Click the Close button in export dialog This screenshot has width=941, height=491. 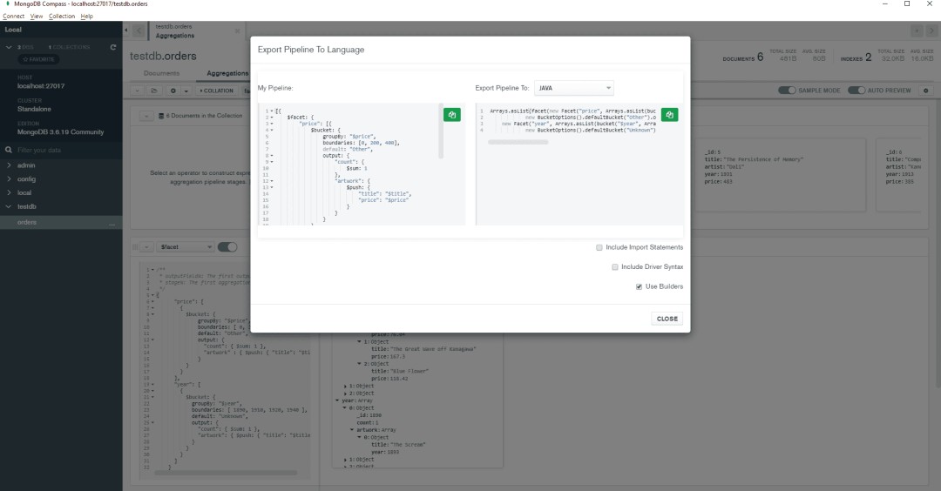tap(667, 319)
